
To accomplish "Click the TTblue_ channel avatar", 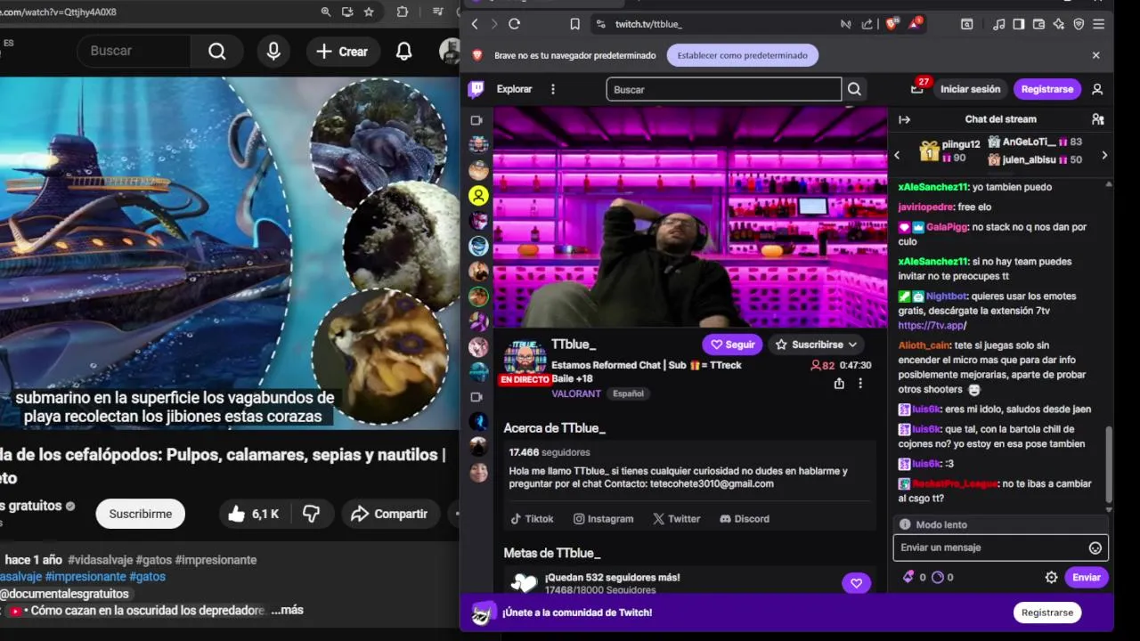I will [x=525, y=358].
